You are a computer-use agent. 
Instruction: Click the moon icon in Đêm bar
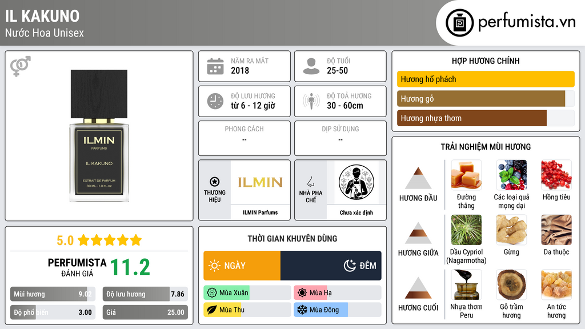point(350,266)
